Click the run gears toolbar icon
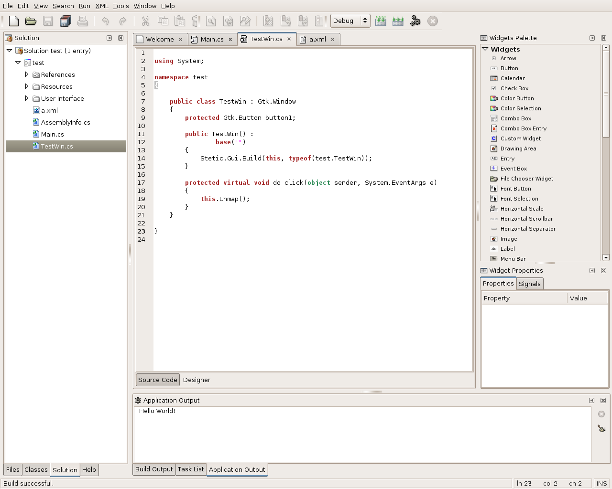Viewport: 612px width, 489px height. [415, 21]
